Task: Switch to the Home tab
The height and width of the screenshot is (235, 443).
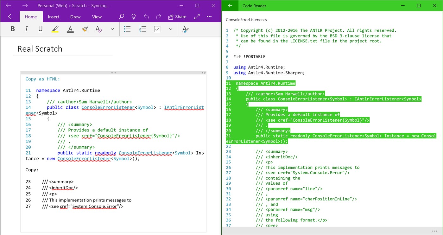Action: [x=31, y=17]
